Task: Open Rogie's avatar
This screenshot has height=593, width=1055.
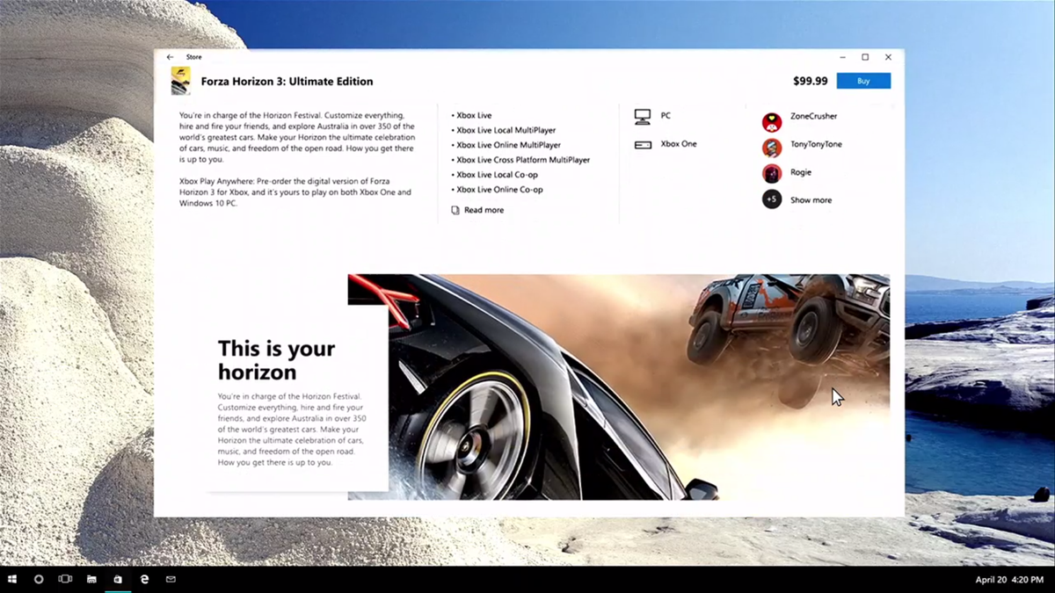Action: [772, 173]
